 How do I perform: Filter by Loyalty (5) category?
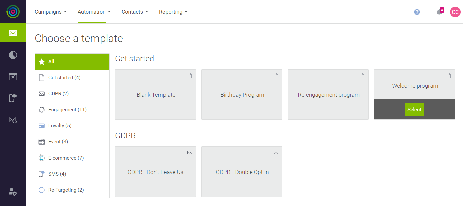72,126
